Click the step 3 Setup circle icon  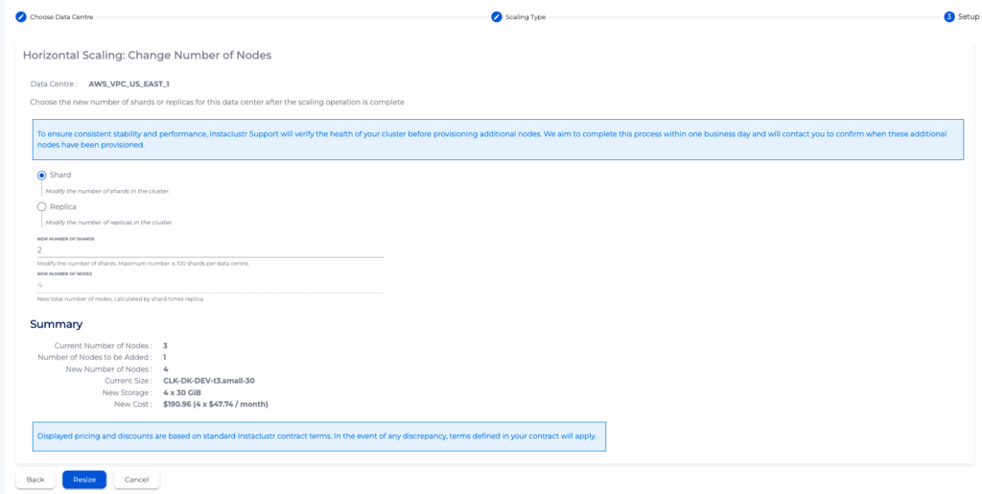click(948, 17)
